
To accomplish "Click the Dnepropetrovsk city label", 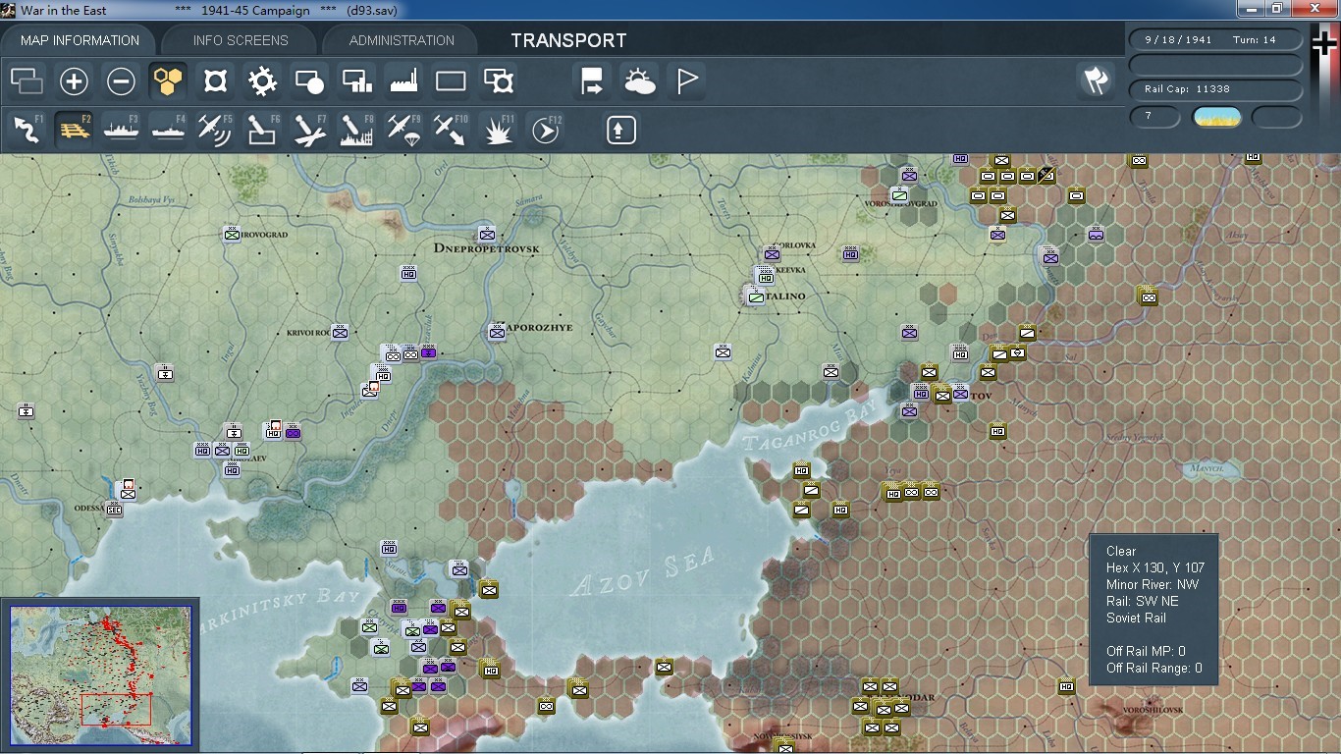I will coord(487,249).
